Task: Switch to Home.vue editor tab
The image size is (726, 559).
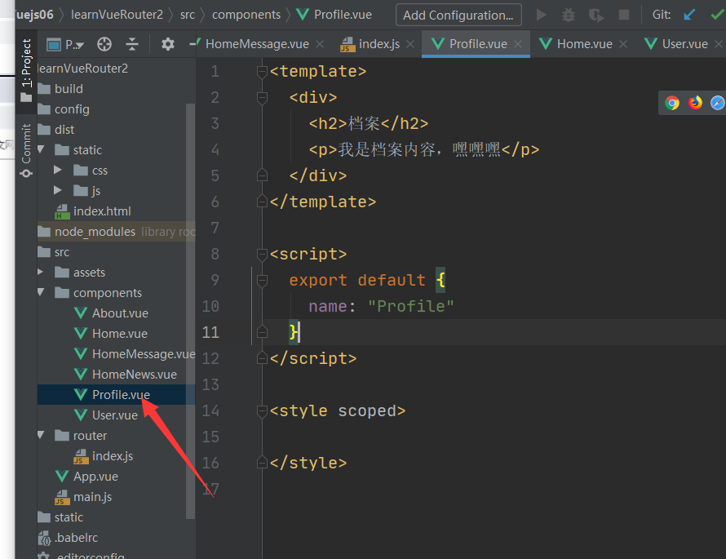Action: (x=576, y=44)
